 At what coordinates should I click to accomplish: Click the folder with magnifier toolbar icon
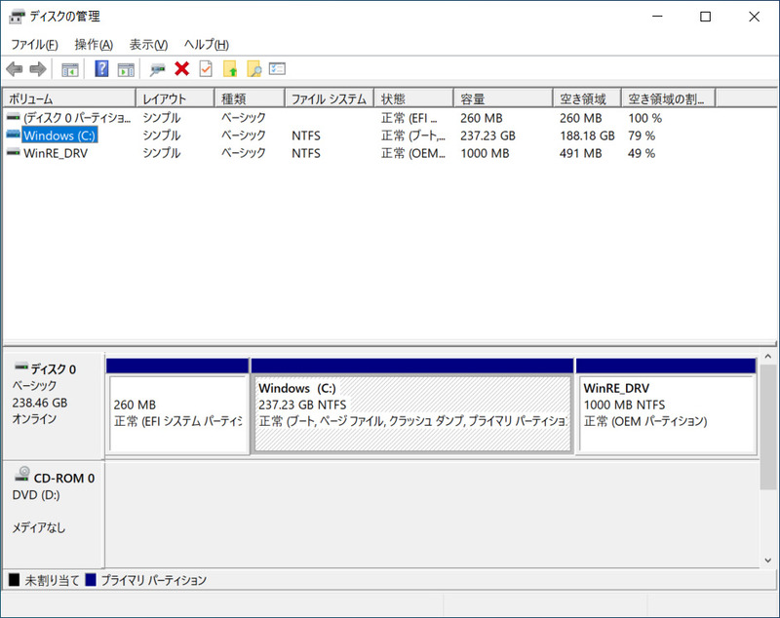coord(253,68)
